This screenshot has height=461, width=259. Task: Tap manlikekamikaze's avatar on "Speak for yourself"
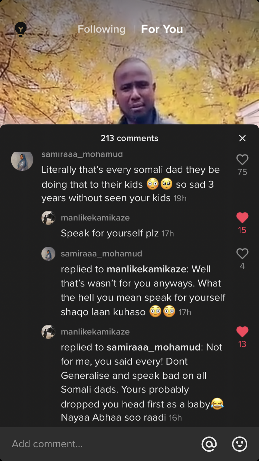coord(48,218)
